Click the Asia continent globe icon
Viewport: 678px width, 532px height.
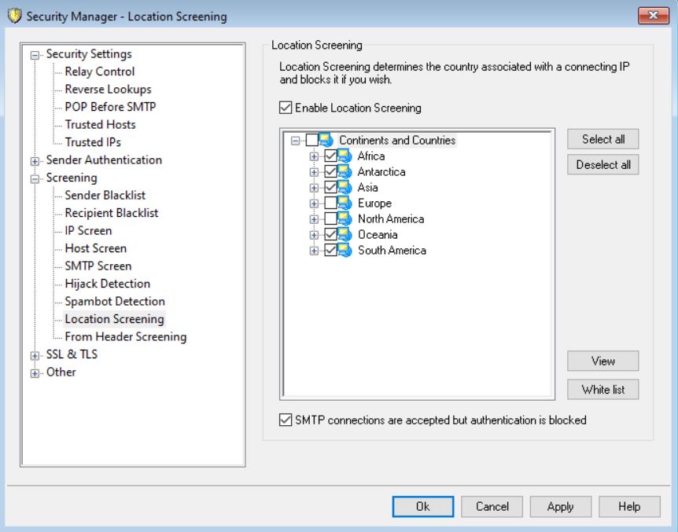(345, 188)
